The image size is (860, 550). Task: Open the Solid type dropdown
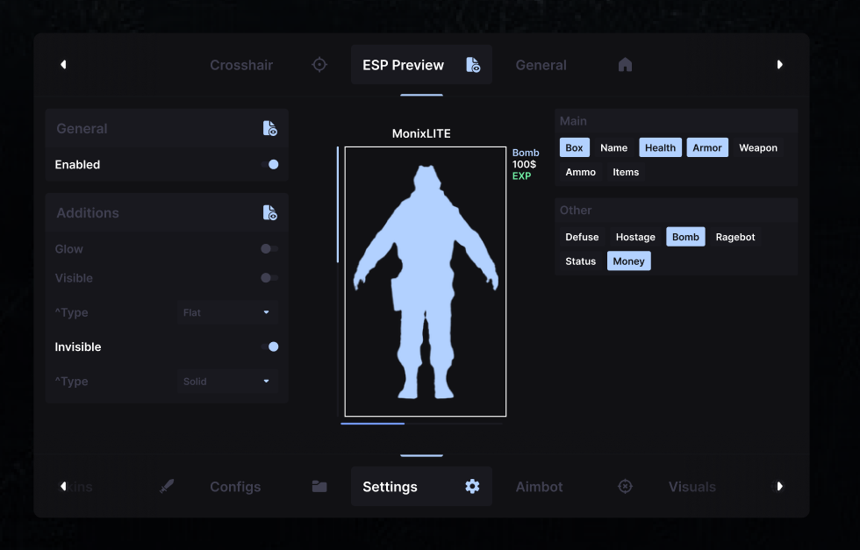tap(227, 382)
